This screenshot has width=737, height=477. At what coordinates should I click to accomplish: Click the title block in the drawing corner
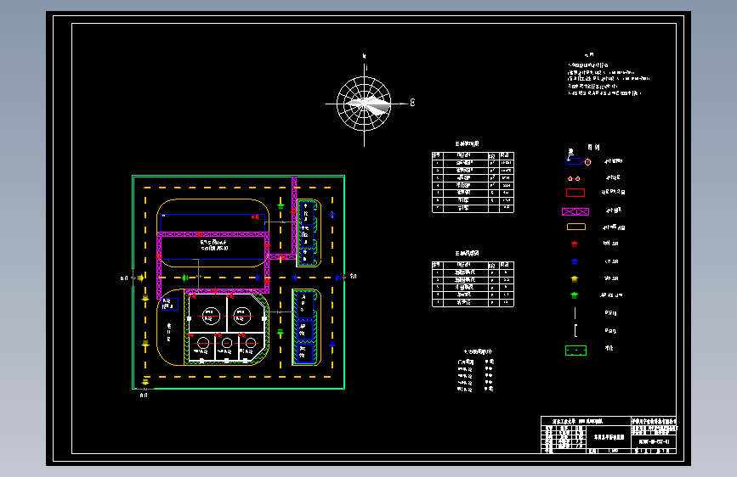click(609, 435)
